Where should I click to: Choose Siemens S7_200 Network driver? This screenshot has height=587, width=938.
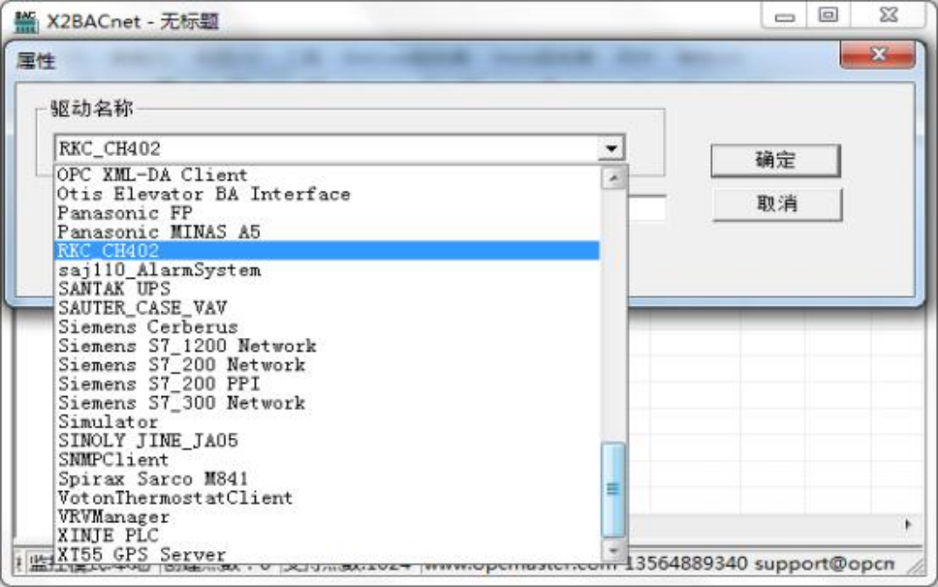click(x=328, y=364)
